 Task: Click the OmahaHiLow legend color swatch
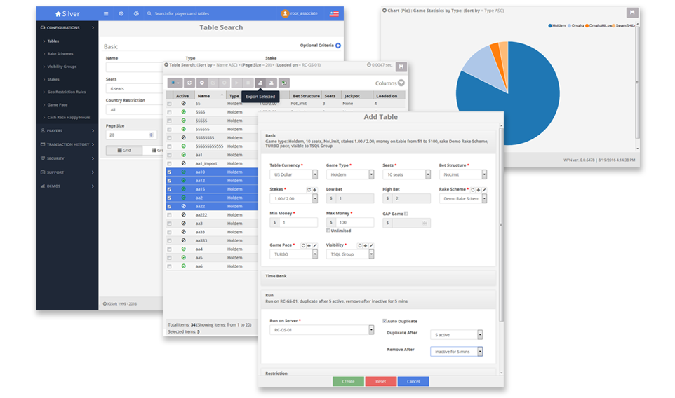click(x=587, y=26)
